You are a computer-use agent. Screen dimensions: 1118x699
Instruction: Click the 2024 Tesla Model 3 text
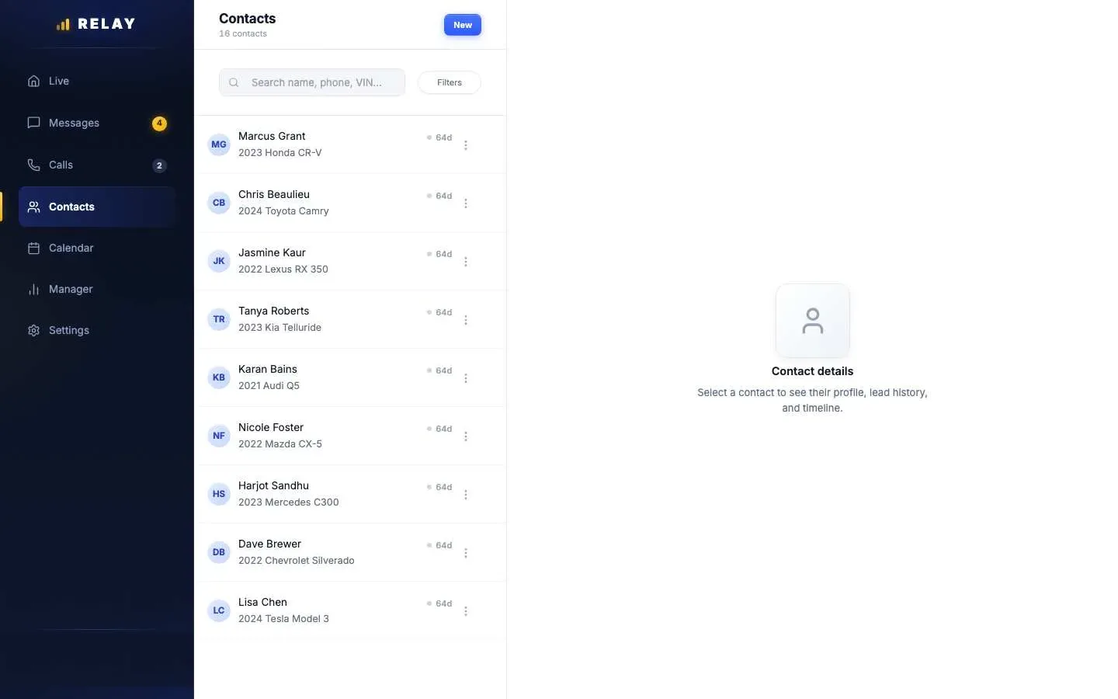tap(283, 619)
